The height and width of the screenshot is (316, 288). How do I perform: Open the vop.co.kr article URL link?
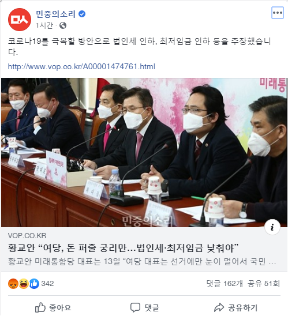81,66
